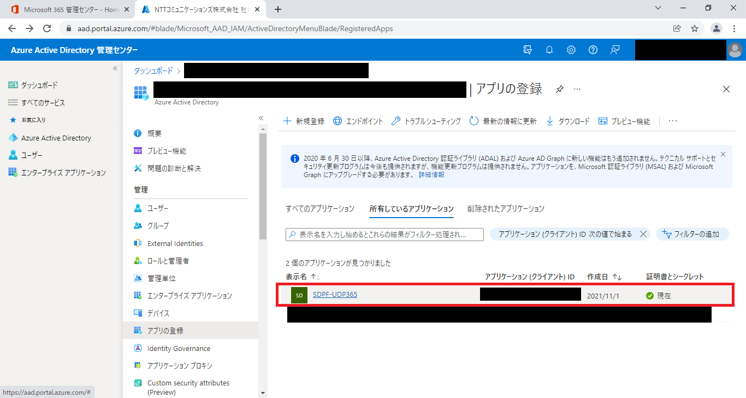The height and width of the screenshot is (398, 746).
Task: Open the Chrome profile icon
Action: click(717, 28)
